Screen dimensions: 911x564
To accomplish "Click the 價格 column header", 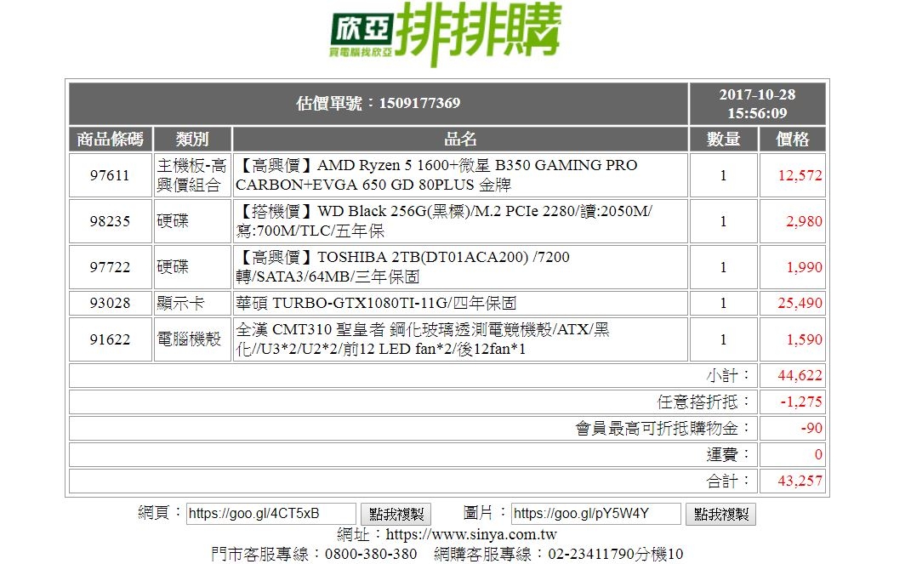I will click(x=793, y=140).
